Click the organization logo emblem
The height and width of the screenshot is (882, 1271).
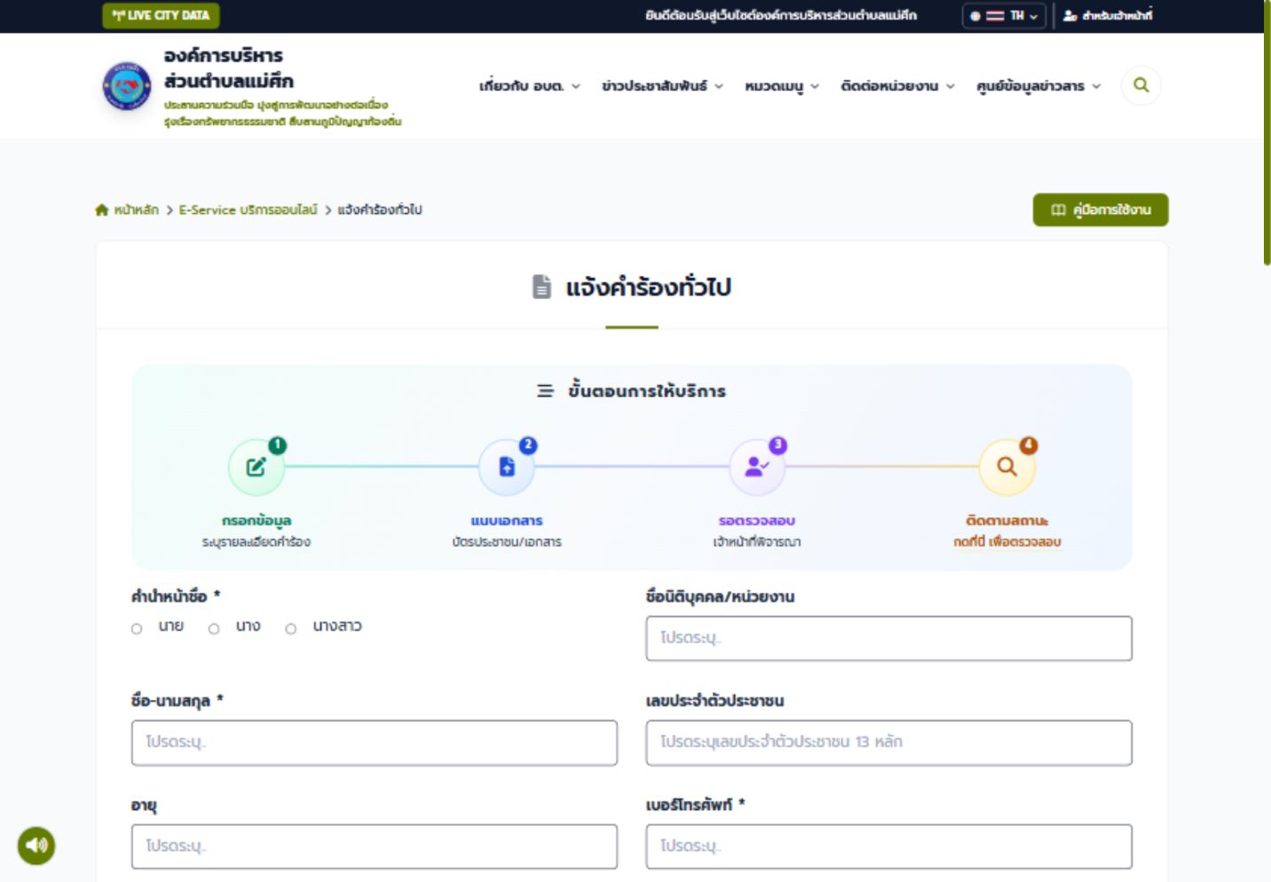point(127,86)
